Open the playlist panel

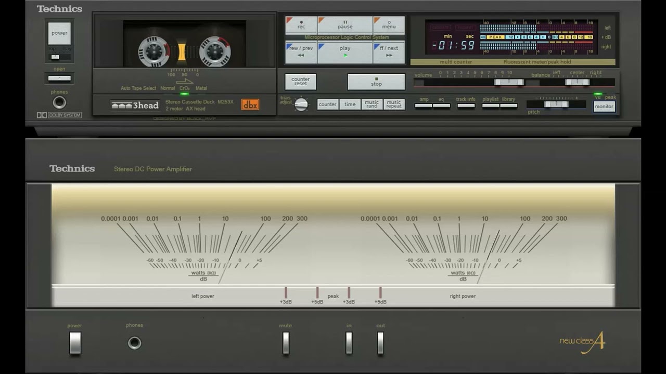491,105
